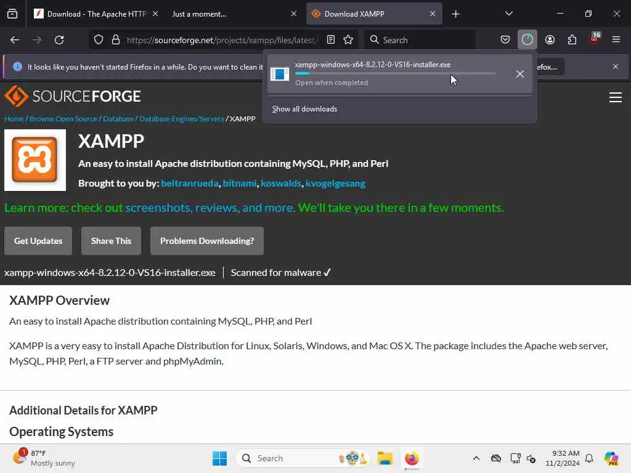The height and width of the screenshot is (473, 631).
Task: Click Problems Downloading? button
Action: (207, 241)
